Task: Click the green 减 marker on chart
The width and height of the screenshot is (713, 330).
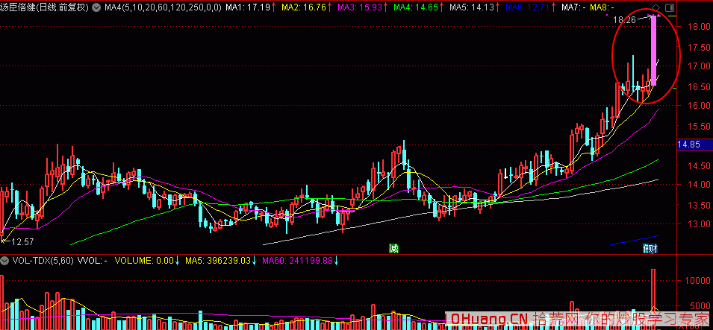Action: click(393, 248)
